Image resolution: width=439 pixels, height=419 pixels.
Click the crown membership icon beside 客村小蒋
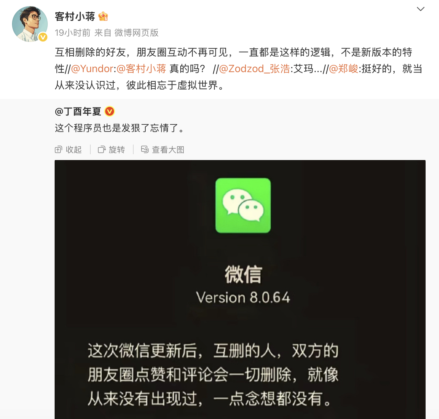pyautogui.click(x=103, y=16)
